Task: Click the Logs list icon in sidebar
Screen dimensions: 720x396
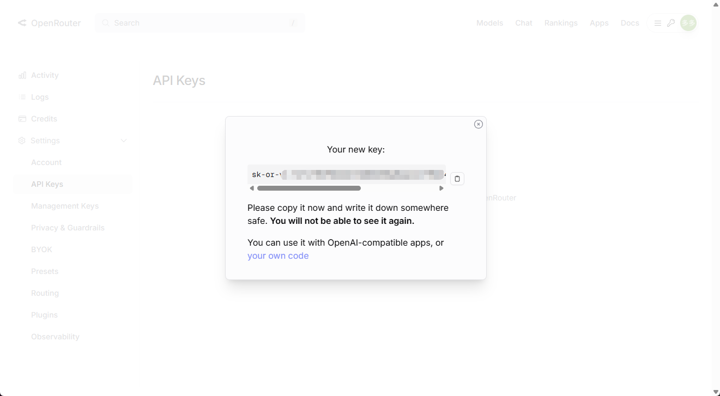Action: click(22, 97)
